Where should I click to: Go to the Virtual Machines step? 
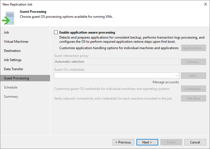click(16, 42)
